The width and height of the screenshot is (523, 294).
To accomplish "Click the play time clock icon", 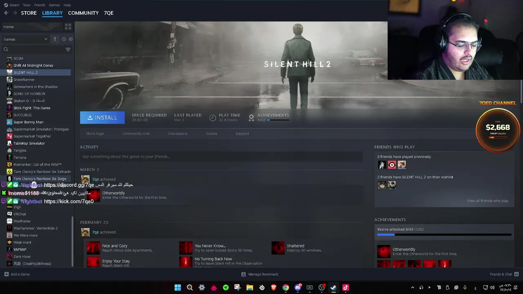I will pyautogui.click(x=212, y=118).
